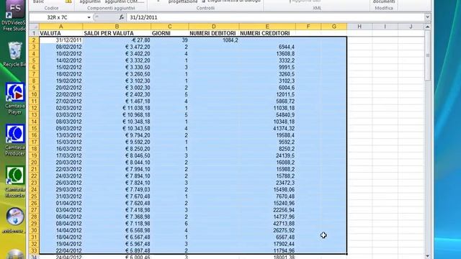Select the balance cell € 7.824,10

[x=117, y=183]
